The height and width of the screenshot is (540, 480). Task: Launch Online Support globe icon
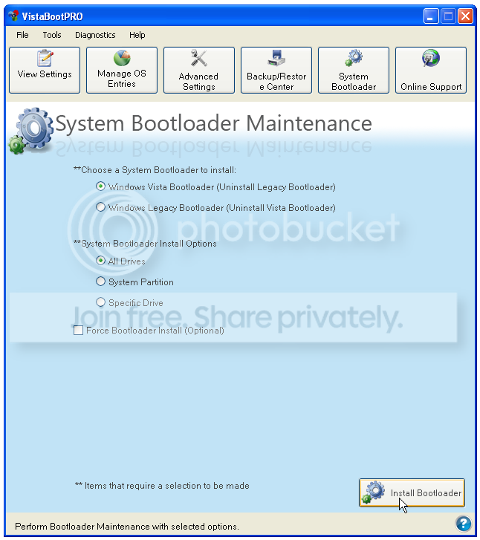[x=431, y=59]
